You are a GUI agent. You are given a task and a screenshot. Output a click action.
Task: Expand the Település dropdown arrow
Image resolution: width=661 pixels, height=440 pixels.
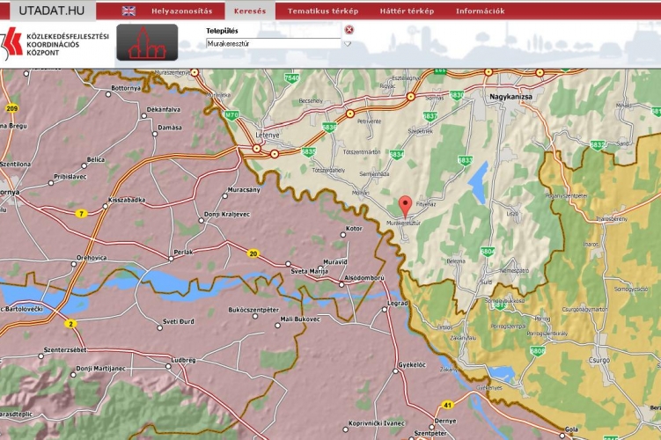348,43
